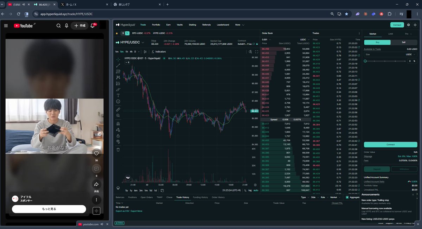Select the Buy side toggle

click(377, 42)
